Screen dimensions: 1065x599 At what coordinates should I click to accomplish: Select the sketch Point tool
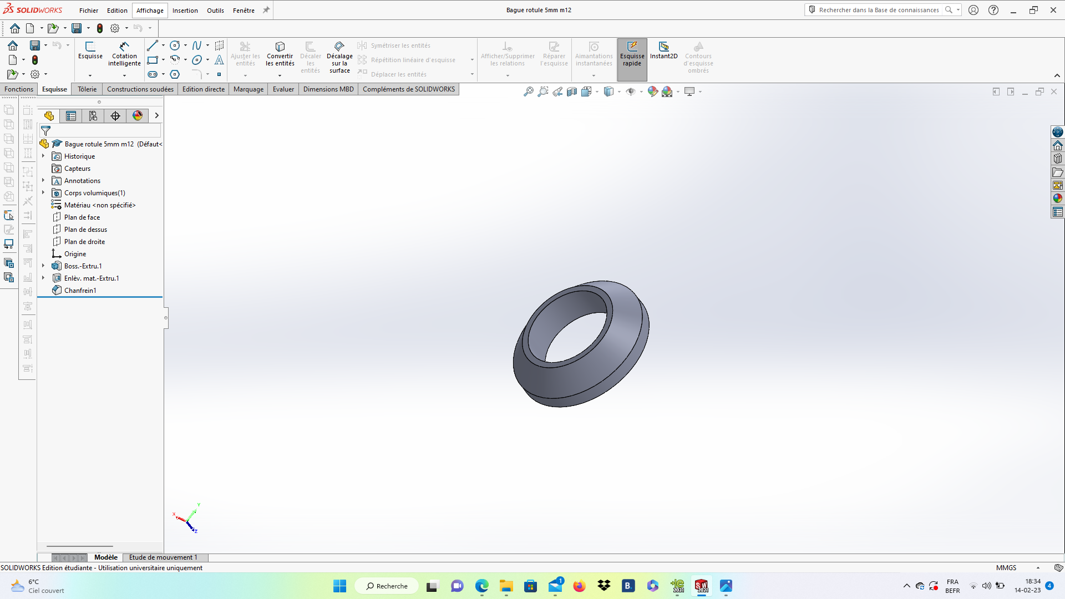coord(219,74)
